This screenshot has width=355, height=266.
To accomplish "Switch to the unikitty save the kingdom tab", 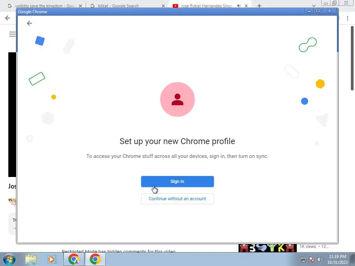I will [x=45, y=6].
